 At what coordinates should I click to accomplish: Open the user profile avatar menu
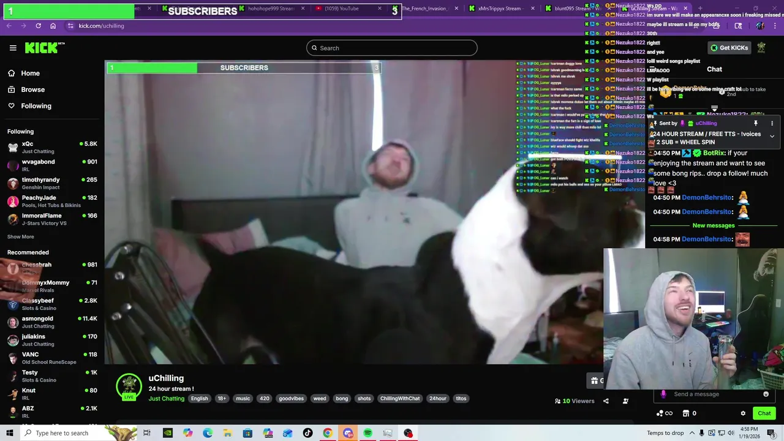pos(761,48)
